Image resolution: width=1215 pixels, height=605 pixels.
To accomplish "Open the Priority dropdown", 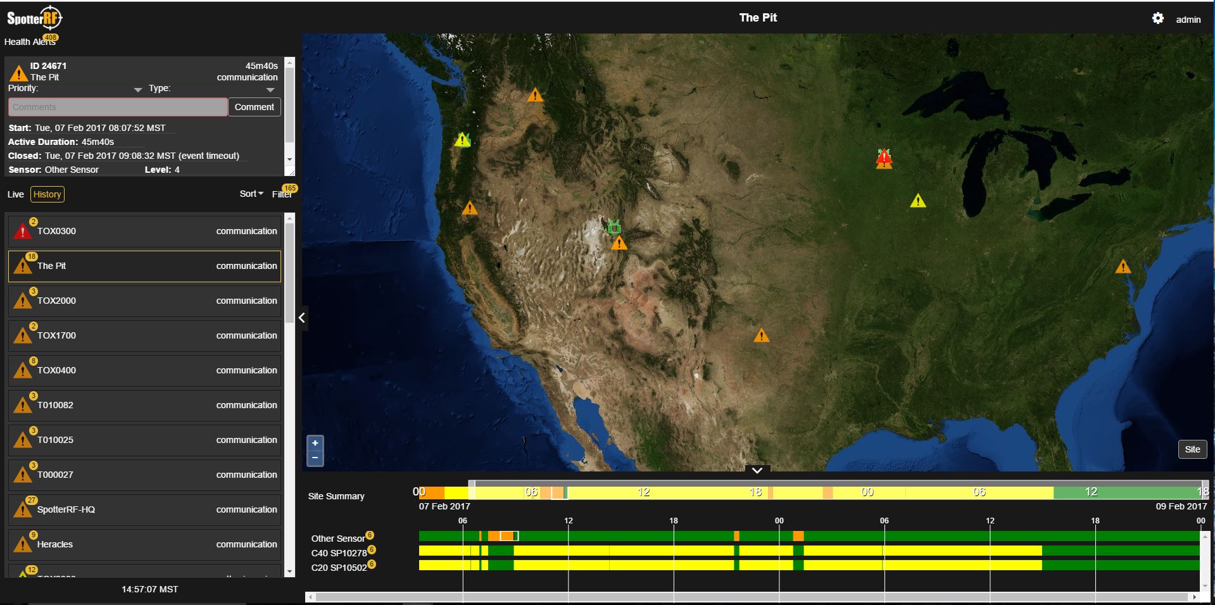I will [137, 90].
